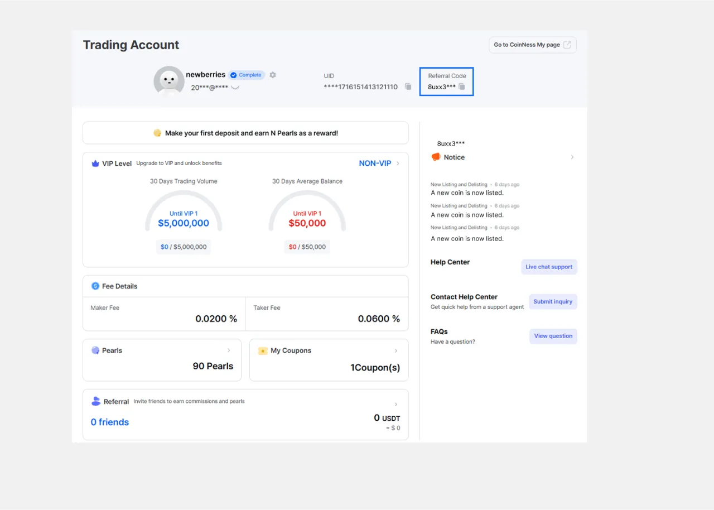Toggle email visibility with the eye icon
The image size is (714, 510).
[x=235, y=88]
